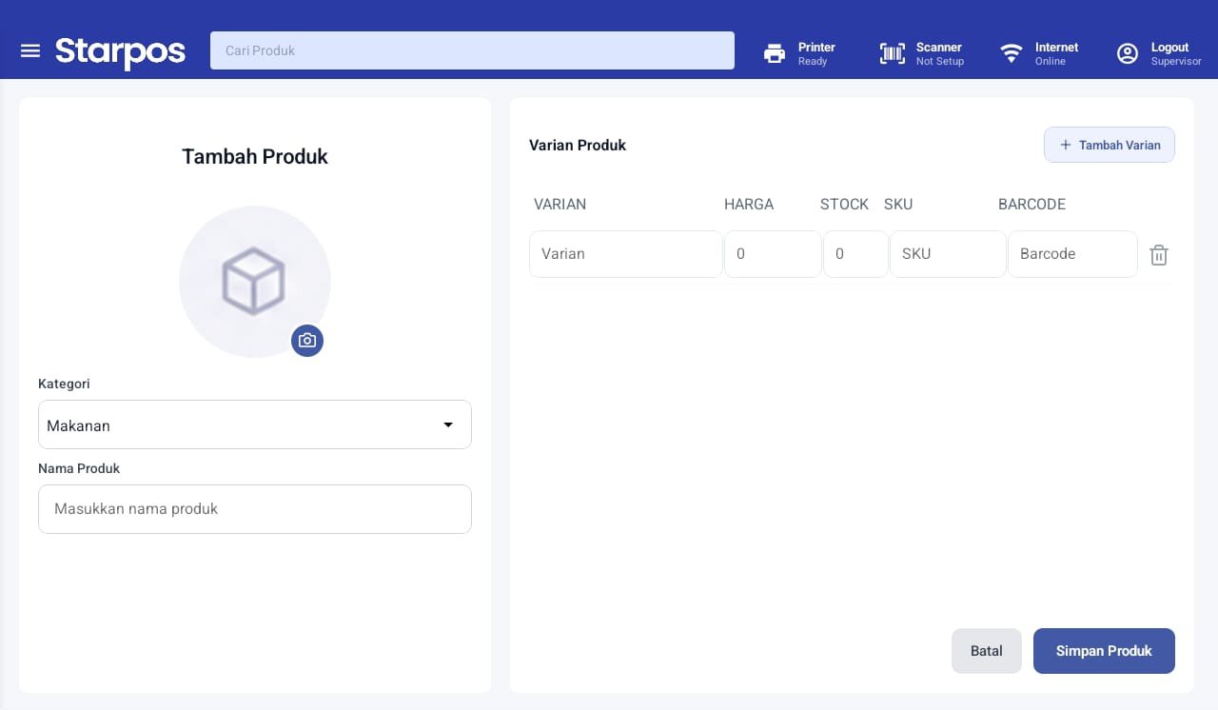Click the Varian name input field
Image resolution: width=1218 pixels, height=710 pixels.
[626, 254]
